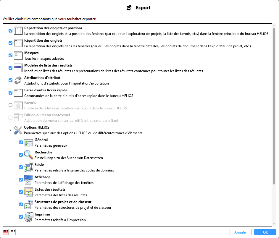279x238 pixels.
Task: Click the Listes des résultats table icon
Action: point(28,192)
